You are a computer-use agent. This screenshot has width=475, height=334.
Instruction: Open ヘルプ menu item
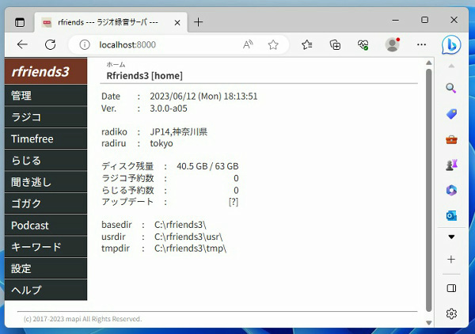click(46, 290)
